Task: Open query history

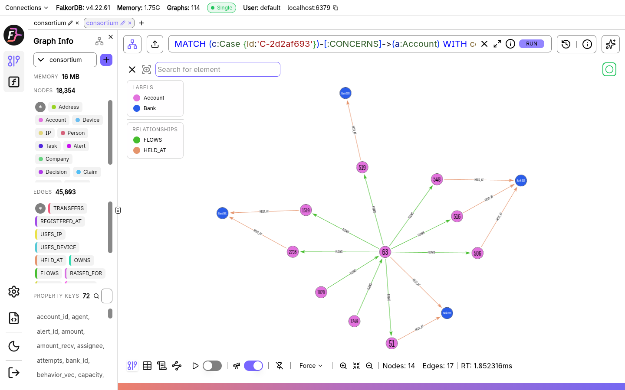Action: [x=566, y=44]
